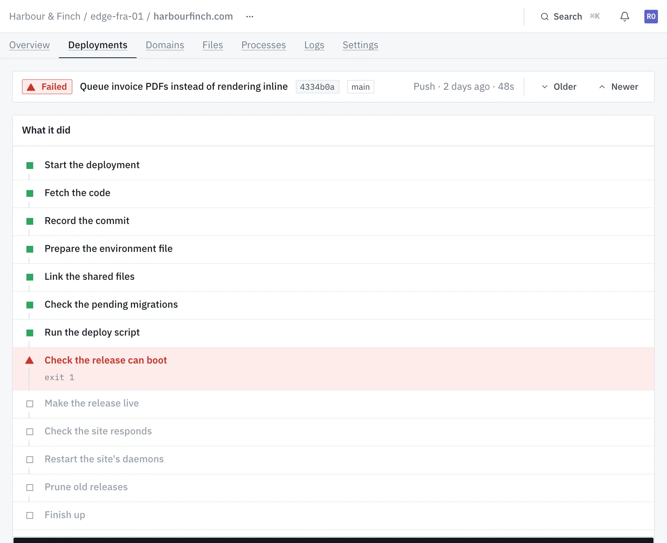Image resolution: width=667 pixels, height=543 pixels.
Task: Click commit hash 4334b0a
Action: click(x=317, y=87)
